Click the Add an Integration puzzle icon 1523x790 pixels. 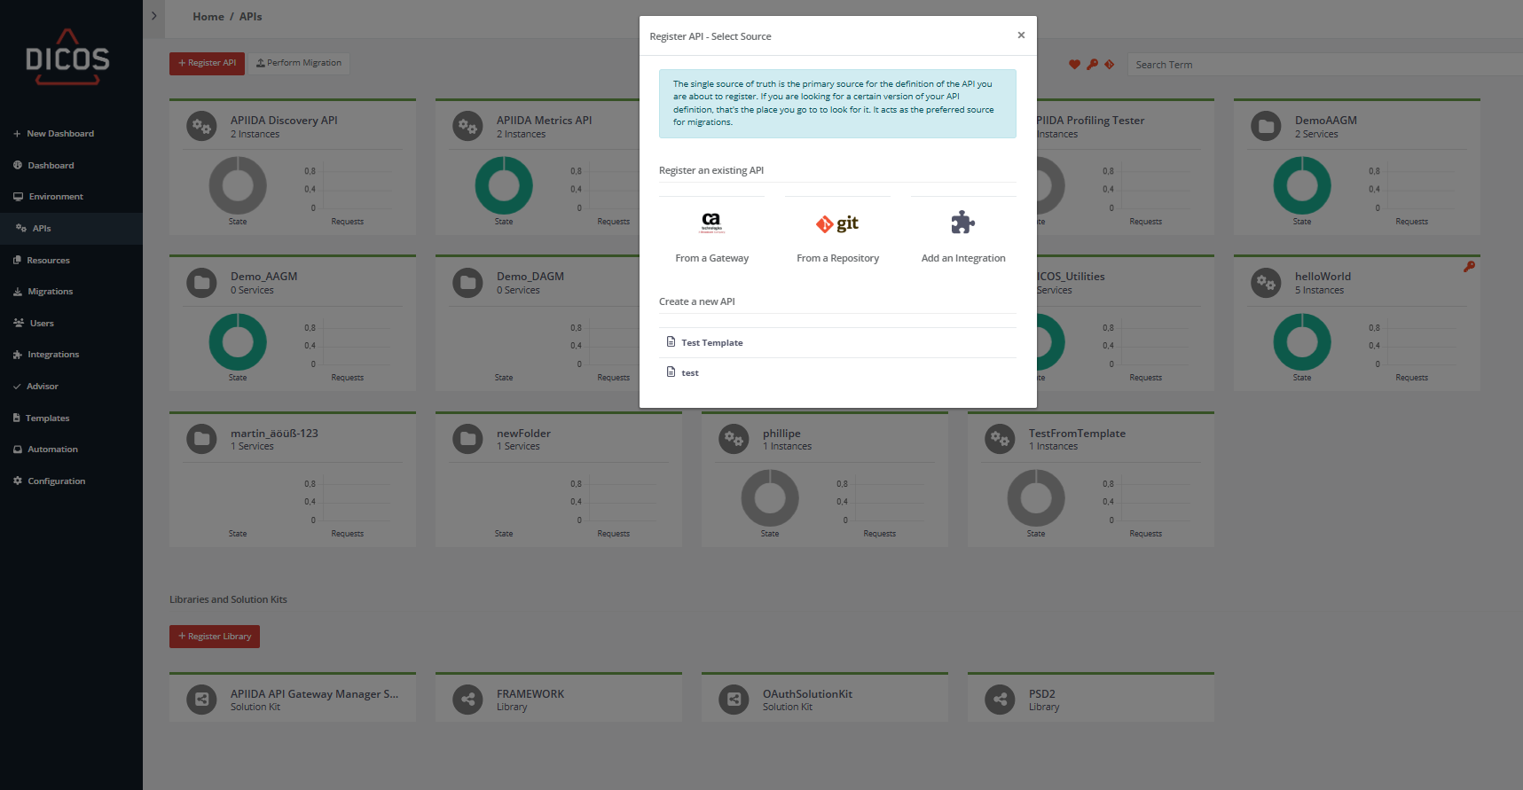point(962,223)
